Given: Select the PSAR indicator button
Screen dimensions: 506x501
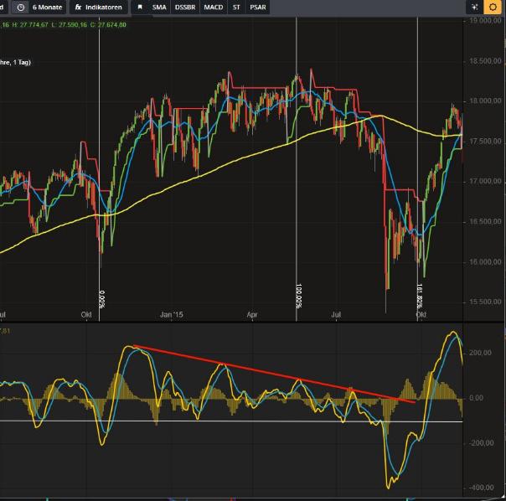Looking at the screenshot, I should 258,7.
